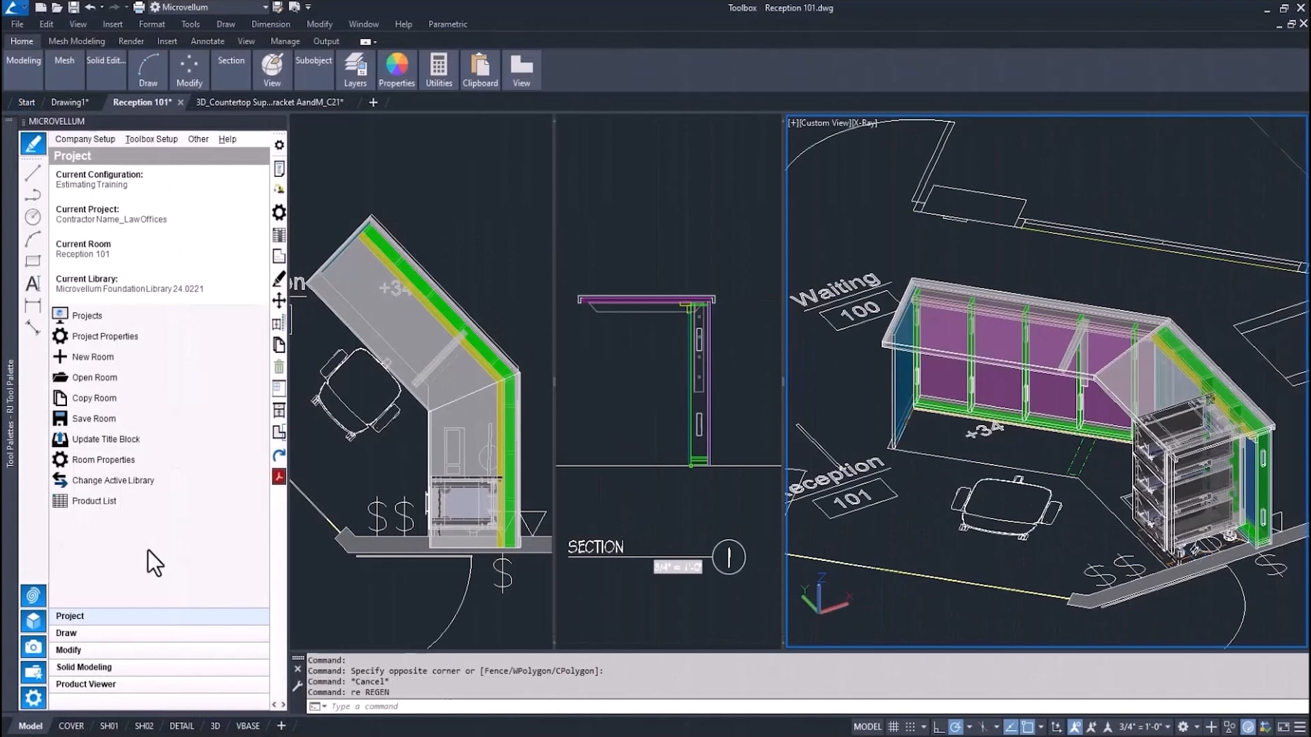This screenshot has width=1311, height=737.
Task: Click the spiral icon in palette sidebar
Action: [x=33, y=596]
